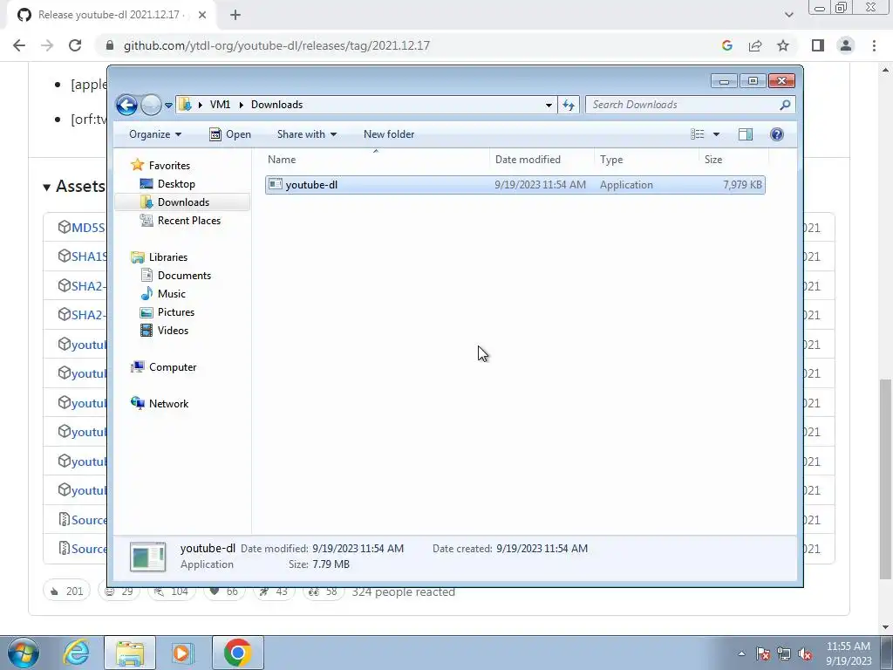Go back in the Chrome browser

pyautogui.click(x=19, y=45)
